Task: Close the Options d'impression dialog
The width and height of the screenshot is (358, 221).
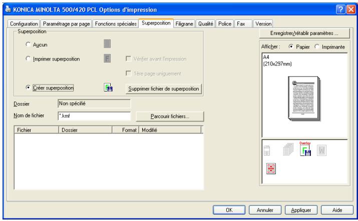Action: tap(351, 9)
